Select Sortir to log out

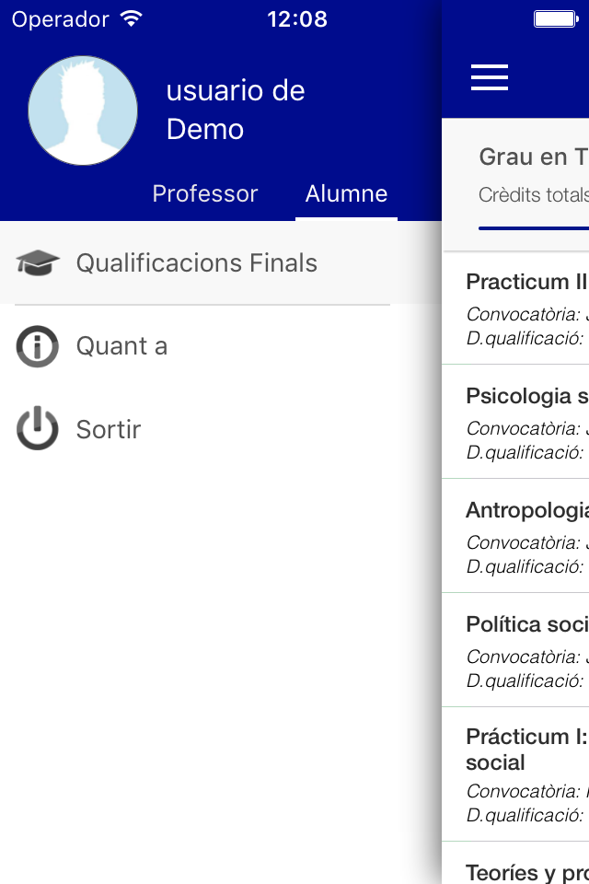click(221, 429)
